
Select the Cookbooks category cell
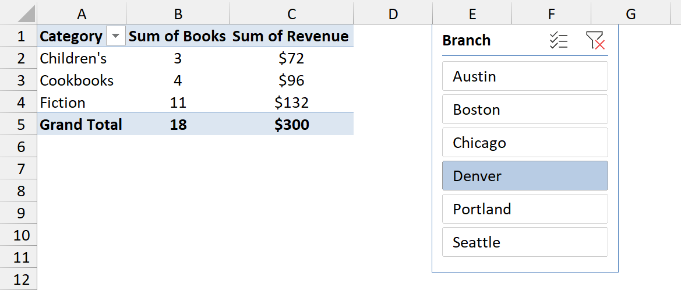tap(82, 80)
